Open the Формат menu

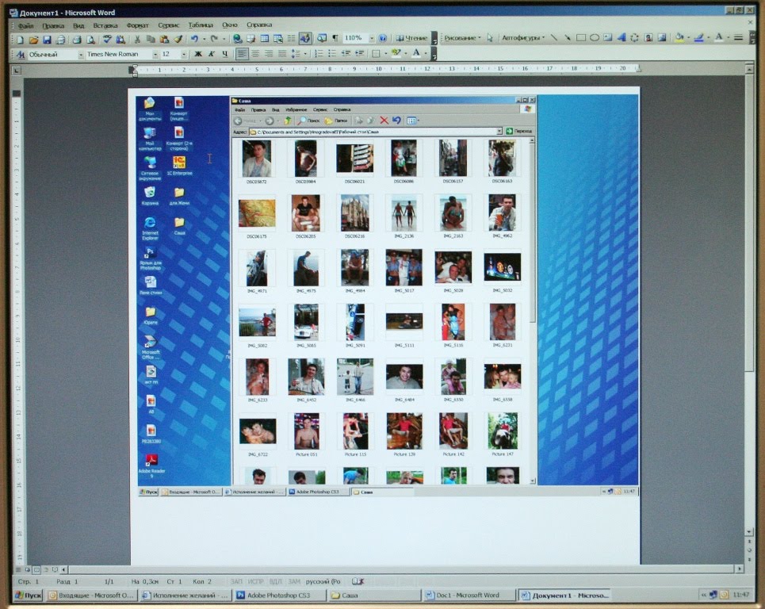point(137,25)
